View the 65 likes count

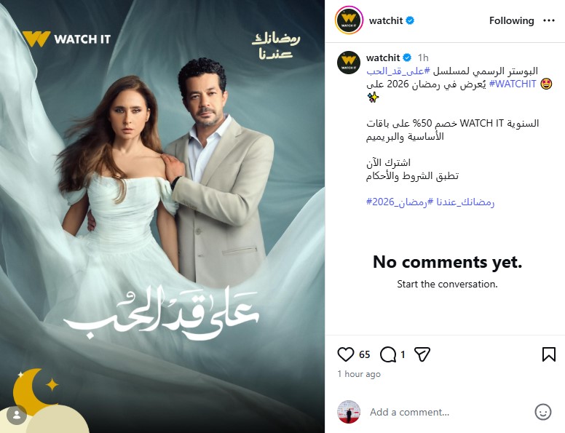(364, 355)
